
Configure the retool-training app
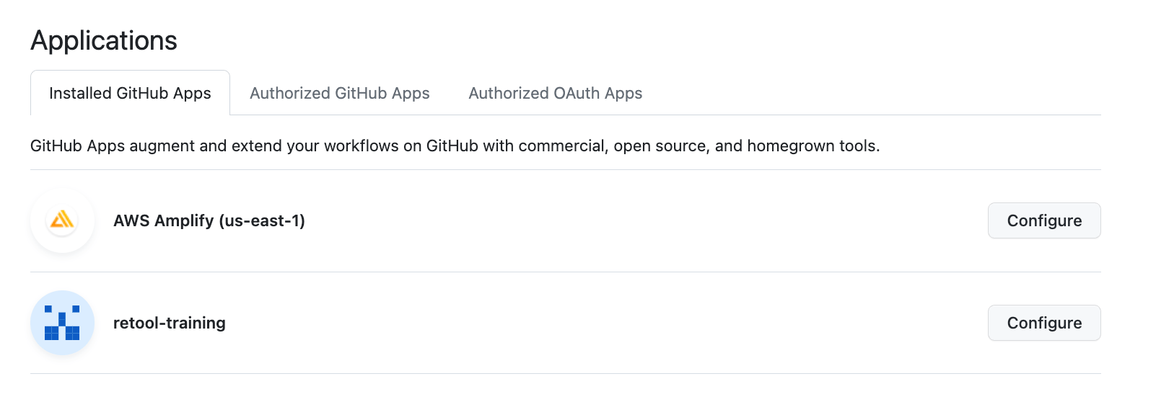coord(1044,323)
